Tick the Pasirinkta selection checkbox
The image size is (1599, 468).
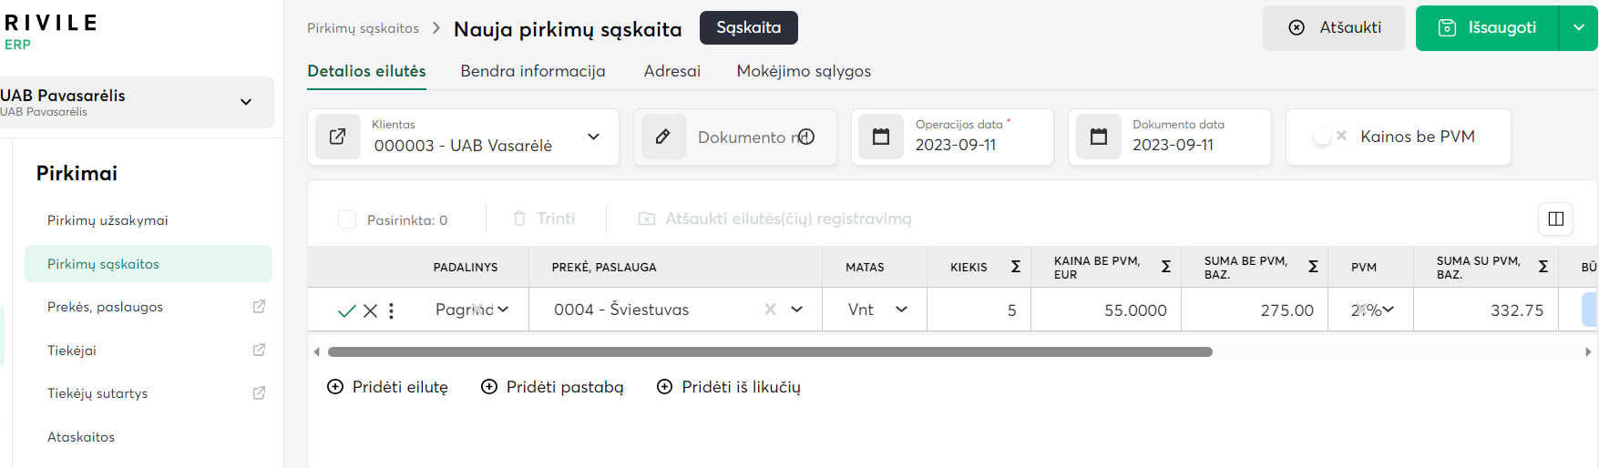pyautogui.click(x=347, y=219)
